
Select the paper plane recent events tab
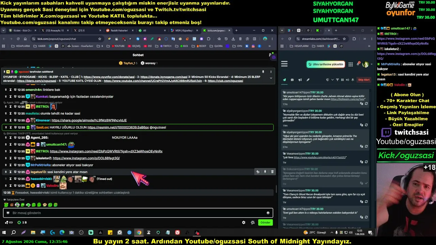[x=284, y=80]
